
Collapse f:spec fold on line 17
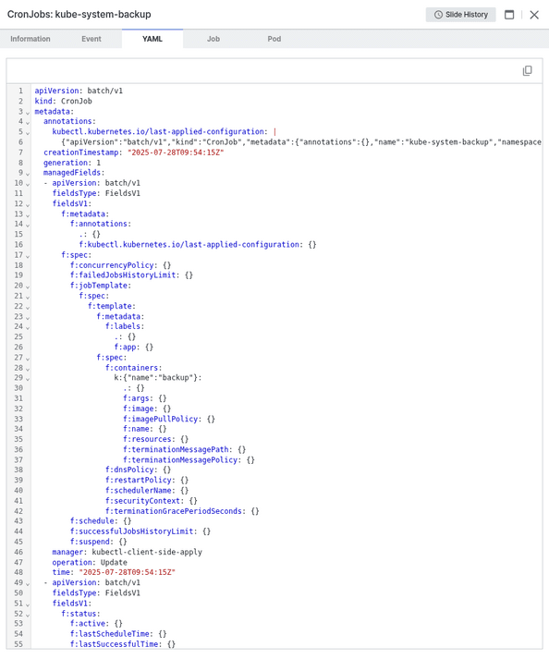click(x=28, y=256)
